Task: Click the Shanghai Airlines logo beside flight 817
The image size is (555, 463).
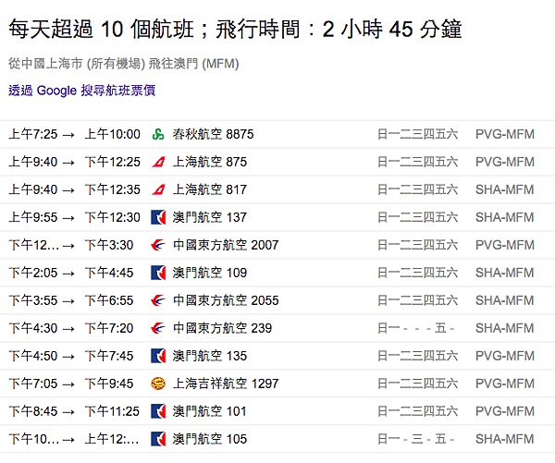Action: [158, 189]
